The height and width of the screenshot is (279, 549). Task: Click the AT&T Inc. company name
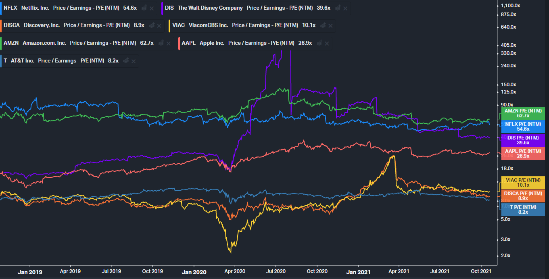pos(23,60)
